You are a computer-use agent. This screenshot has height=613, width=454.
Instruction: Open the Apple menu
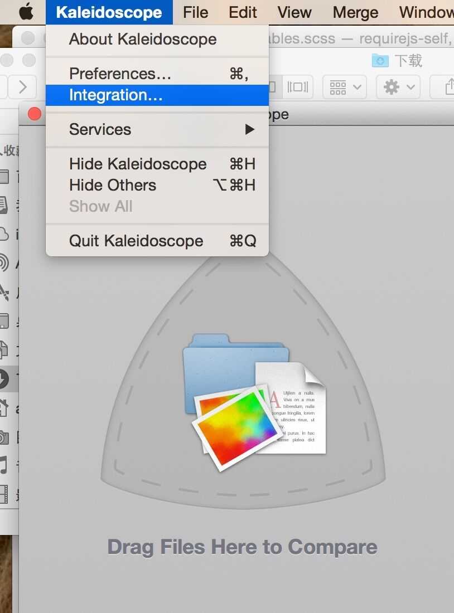26,12
